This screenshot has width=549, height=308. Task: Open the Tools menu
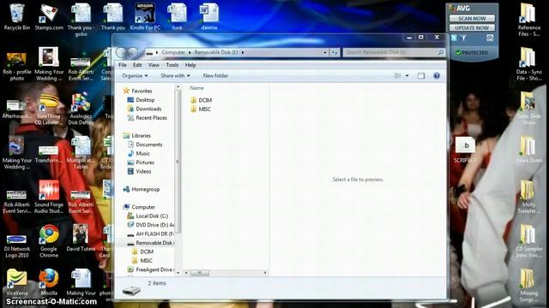point(172,65)
